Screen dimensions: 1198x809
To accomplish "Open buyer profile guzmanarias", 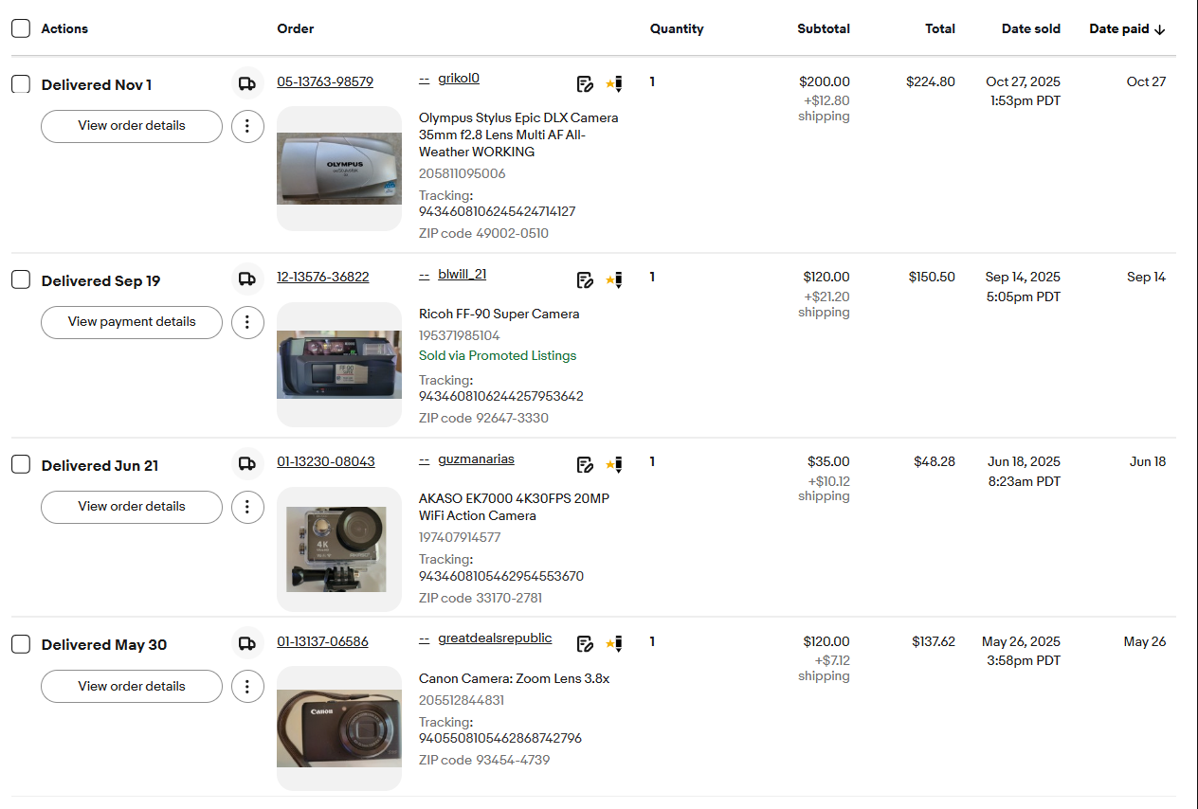I will tap(476, 459).
